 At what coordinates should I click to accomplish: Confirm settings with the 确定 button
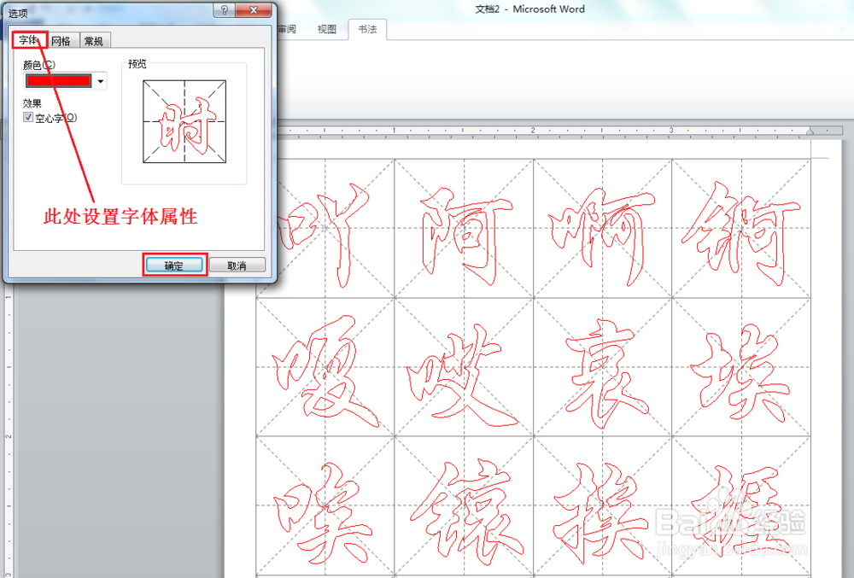pos(173,265)
